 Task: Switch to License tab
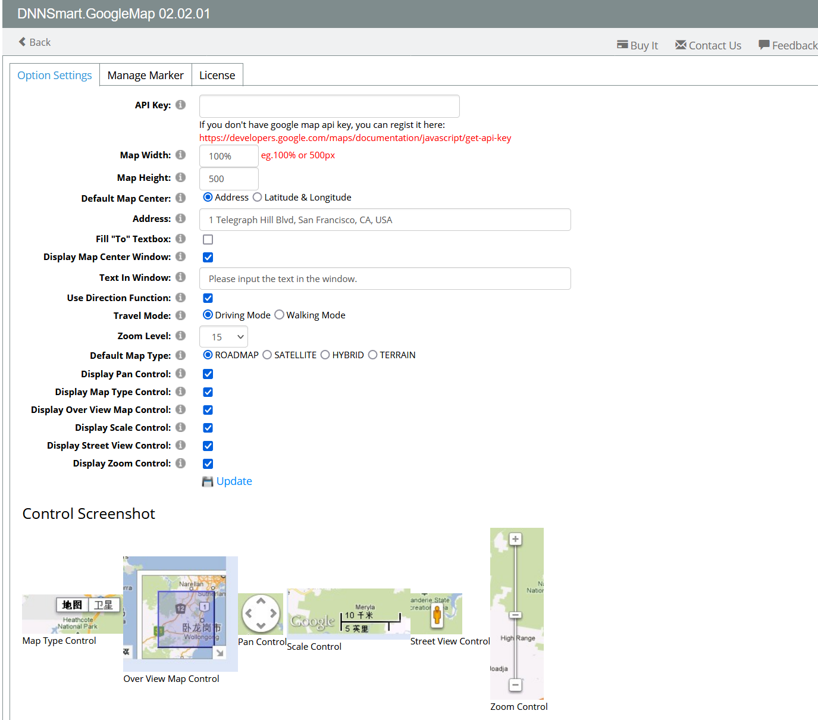pyautogui.click(x=217, y=75)
